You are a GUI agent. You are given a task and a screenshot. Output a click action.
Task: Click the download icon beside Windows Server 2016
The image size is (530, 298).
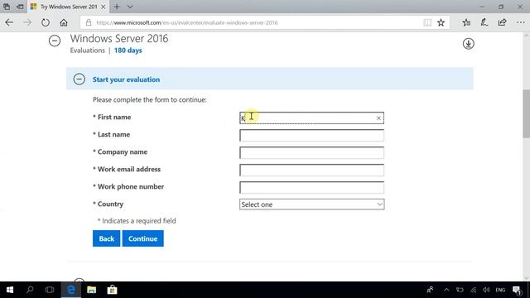(x=468, y=44)
